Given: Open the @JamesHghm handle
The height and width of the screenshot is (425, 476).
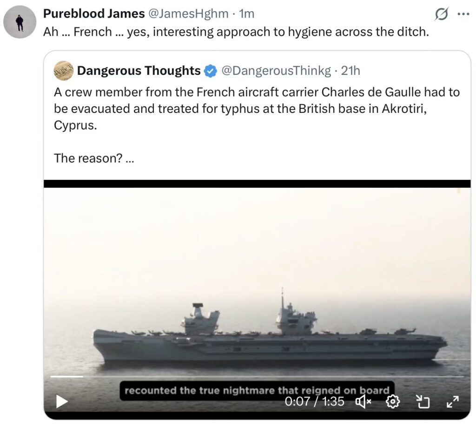Looking at the screenshot, I should [188, 14].
